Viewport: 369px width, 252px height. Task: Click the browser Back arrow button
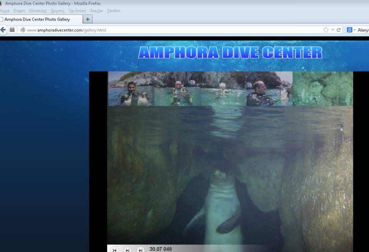[x=3, y=30]
